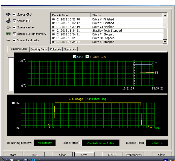Click the hard drive icon beside Stress local disks
The width and height of the screenshot is (175, 161).
point(8,40)
